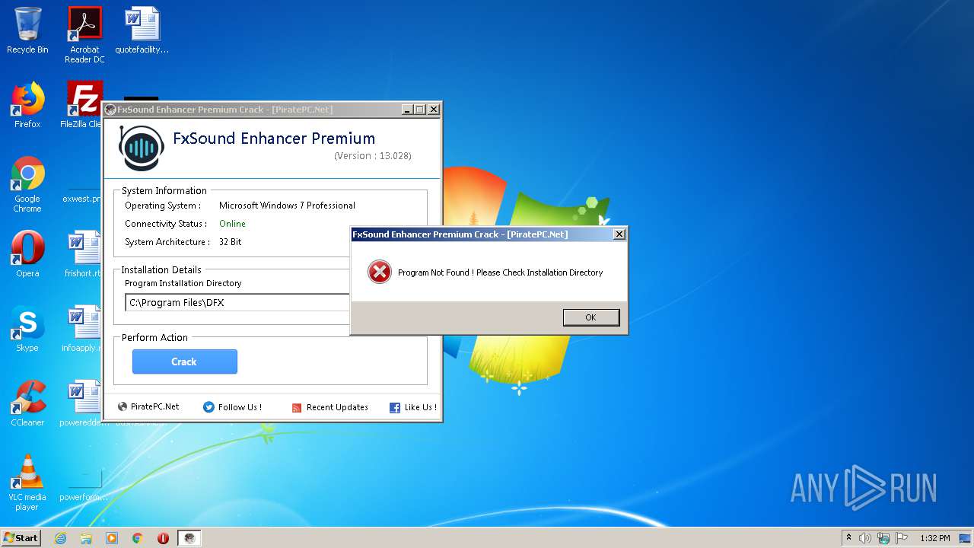This screenshot has width=974, height=548.
Task: Minimize the FxSound crack window
Action: 406,110
